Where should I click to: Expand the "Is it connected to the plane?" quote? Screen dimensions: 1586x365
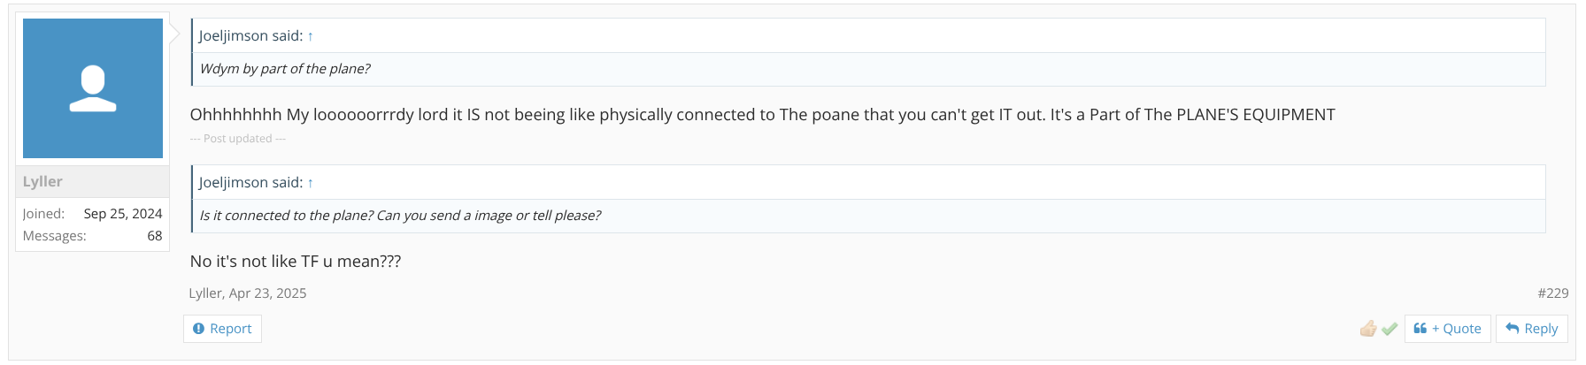[x=400, y=216]
